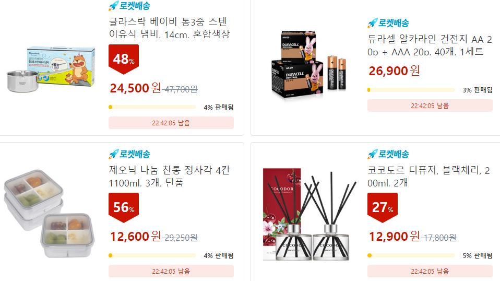Open the divided food container product image

(x=49, y=214)
